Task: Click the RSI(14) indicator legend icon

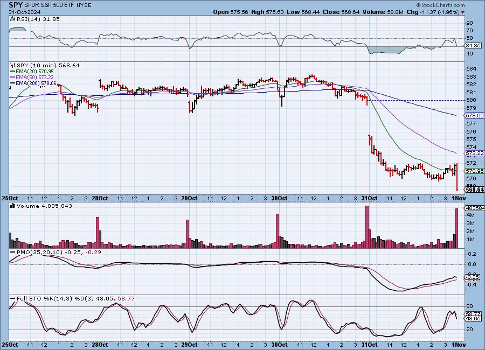Action: point(12,19)
